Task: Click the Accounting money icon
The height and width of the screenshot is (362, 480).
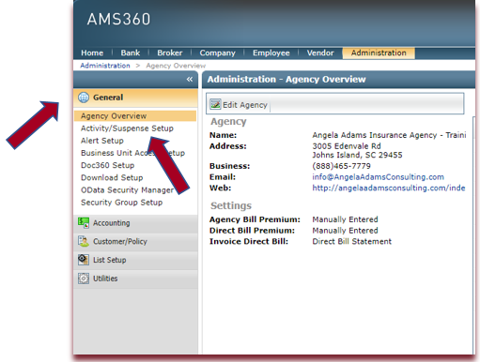Action: [x=84, y=222]
